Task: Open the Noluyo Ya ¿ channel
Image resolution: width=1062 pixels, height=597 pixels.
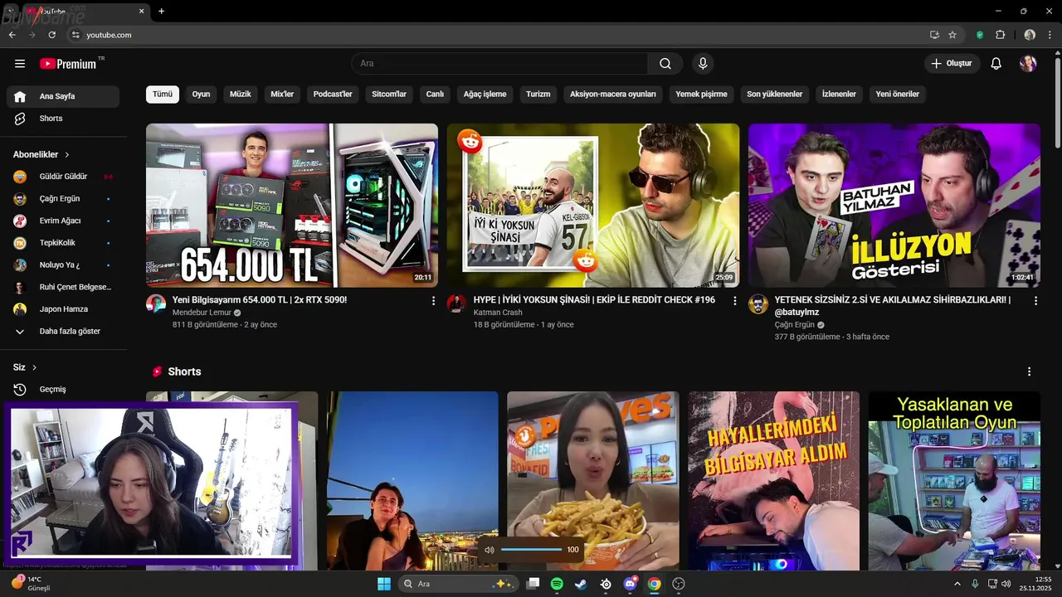Action: coord(63,265)
